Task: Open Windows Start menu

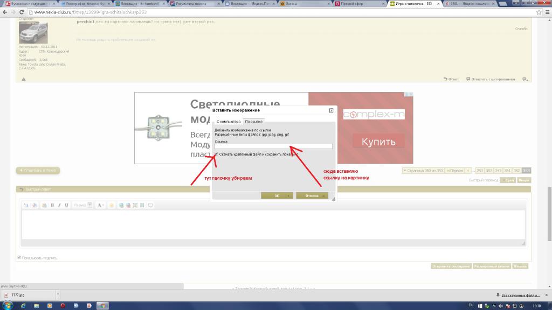Action: [x=6, y=305]
